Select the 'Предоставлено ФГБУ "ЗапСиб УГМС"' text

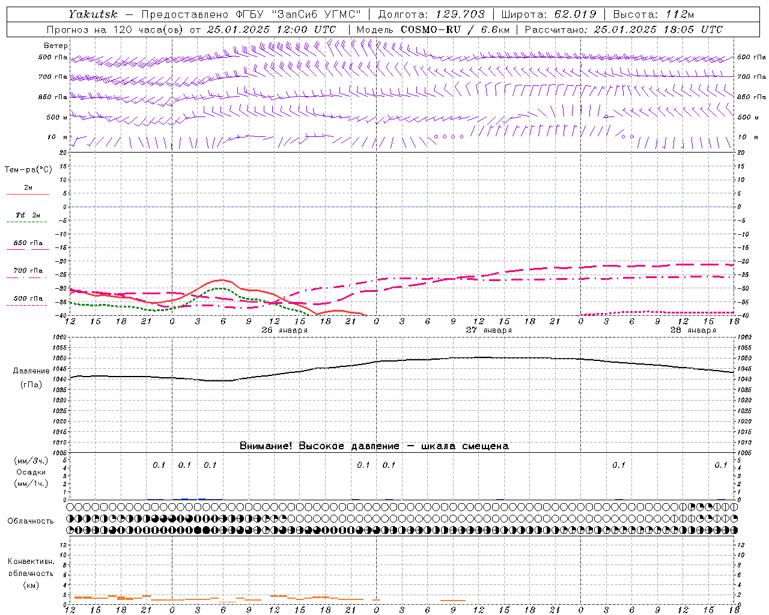coord(251,14)
